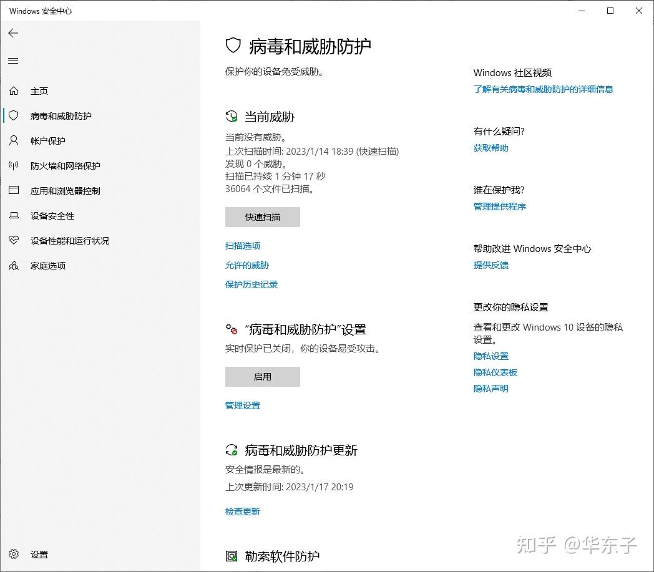Click the shield icon beside 病毒和威胁防护 in the sidebar
This screenshot has width=654, height=572.
click(x=14, y=115)
